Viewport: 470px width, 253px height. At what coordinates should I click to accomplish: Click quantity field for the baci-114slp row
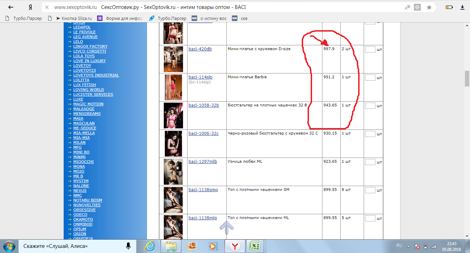point(370,78)
